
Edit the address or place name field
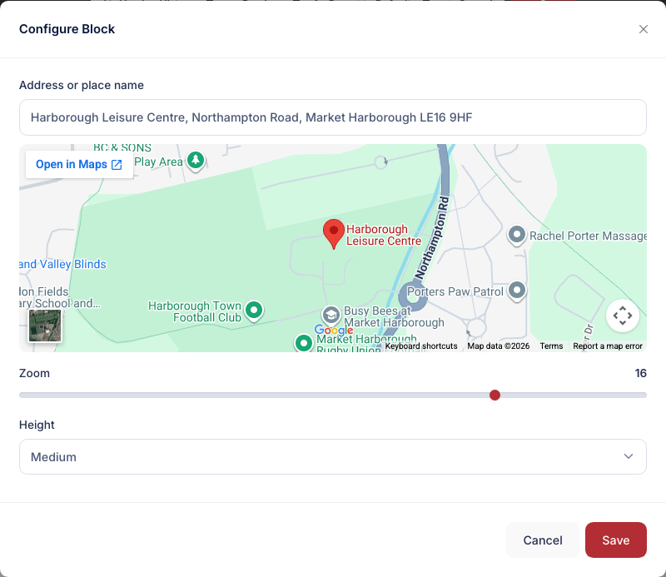332,117
